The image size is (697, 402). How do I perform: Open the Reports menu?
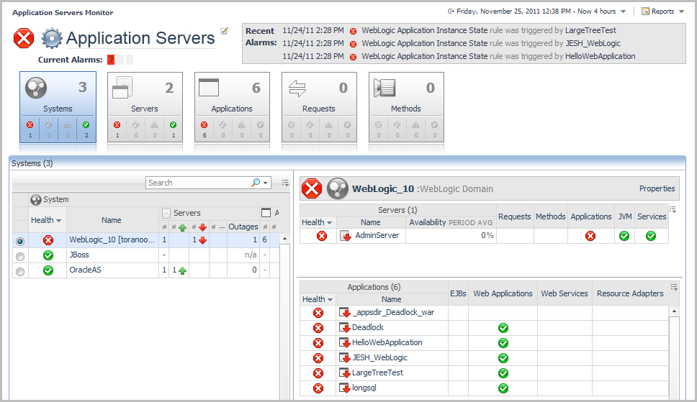click(662, 12)
